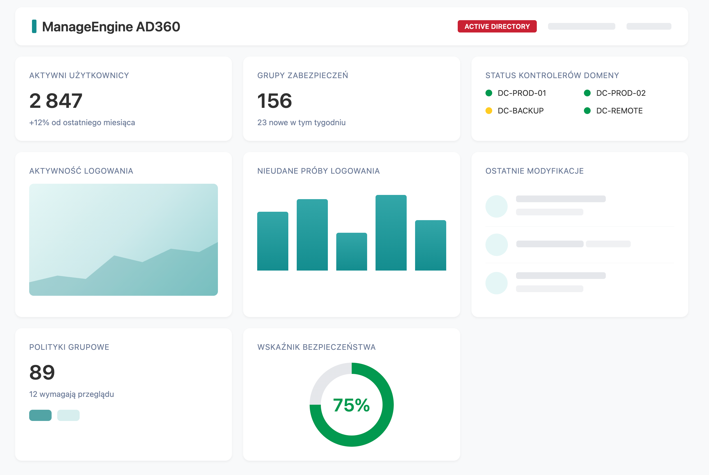Click the ACTIVE DIRECTORY badge
709x475 pixels.
(497, 26)
